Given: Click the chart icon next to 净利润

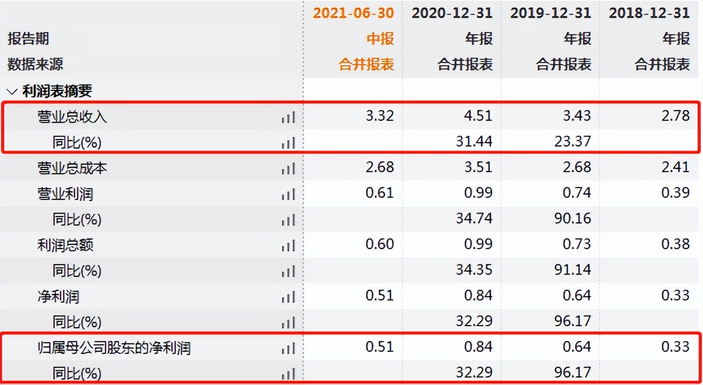Looking at the screenshot, I should click(289, 296).
